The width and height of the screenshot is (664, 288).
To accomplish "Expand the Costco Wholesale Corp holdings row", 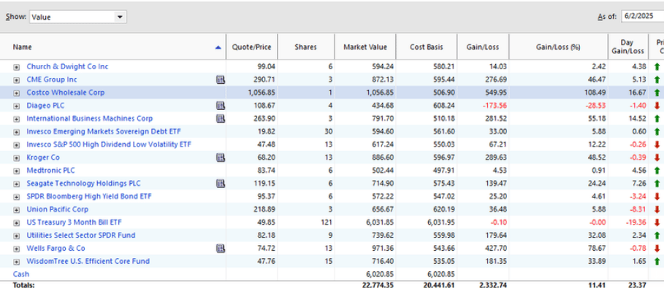I will tap(17, 93).
